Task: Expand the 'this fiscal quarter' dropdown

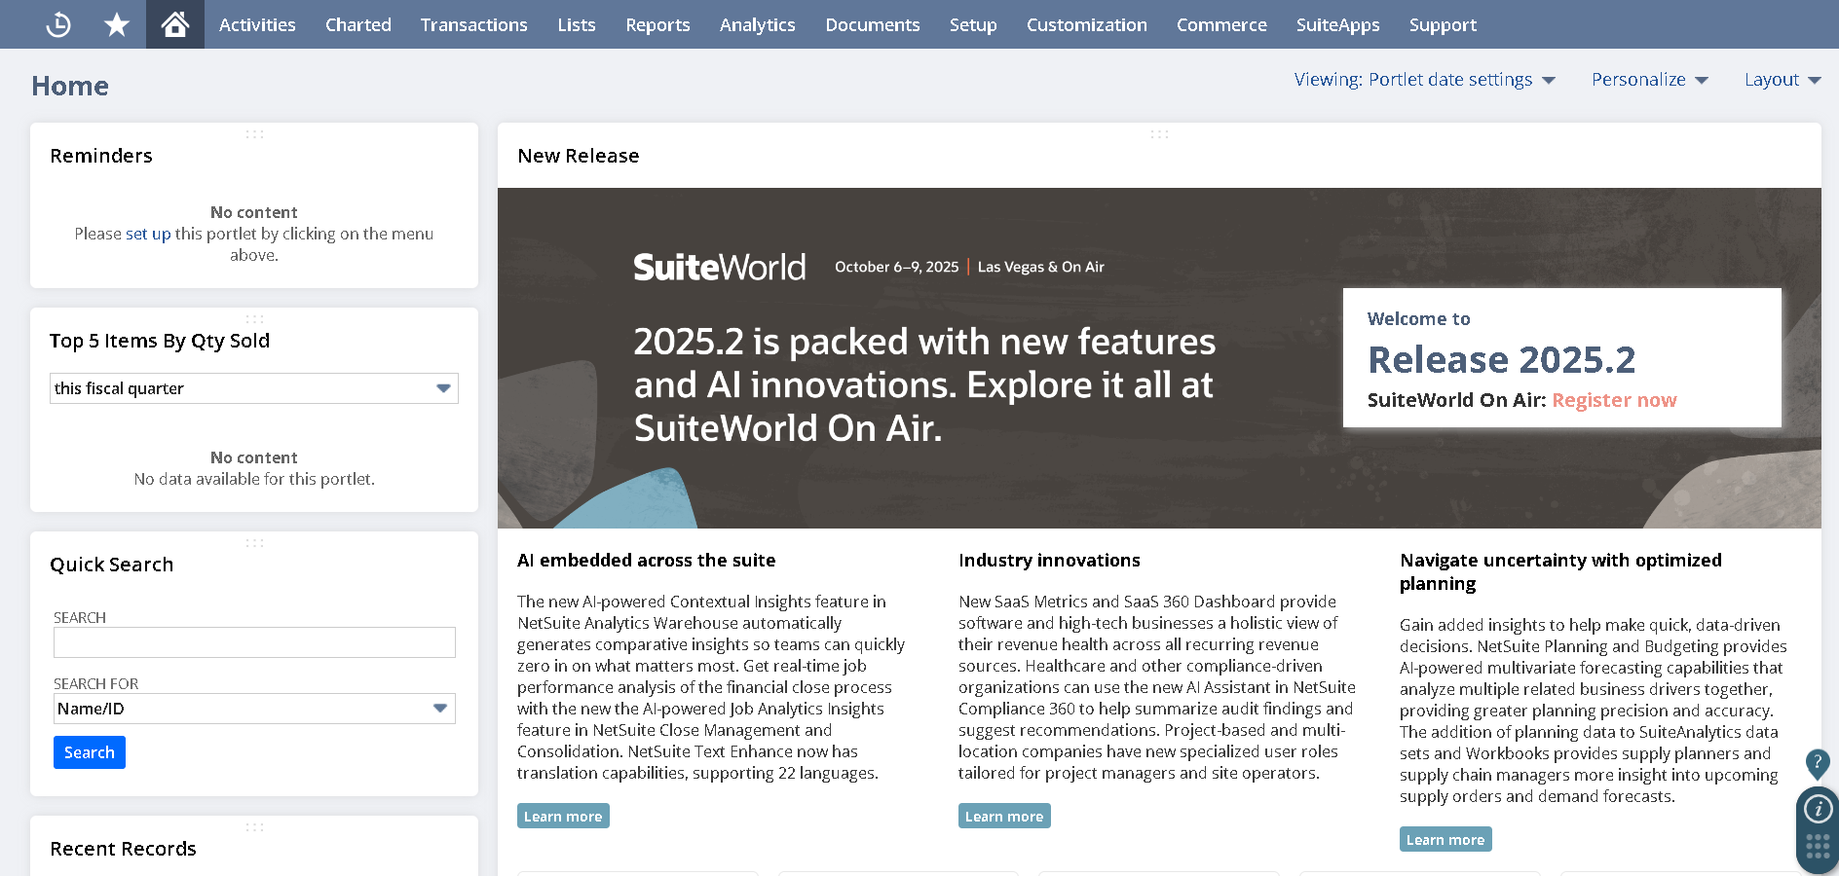Action: pyautogui.click(x=443, y=388)
